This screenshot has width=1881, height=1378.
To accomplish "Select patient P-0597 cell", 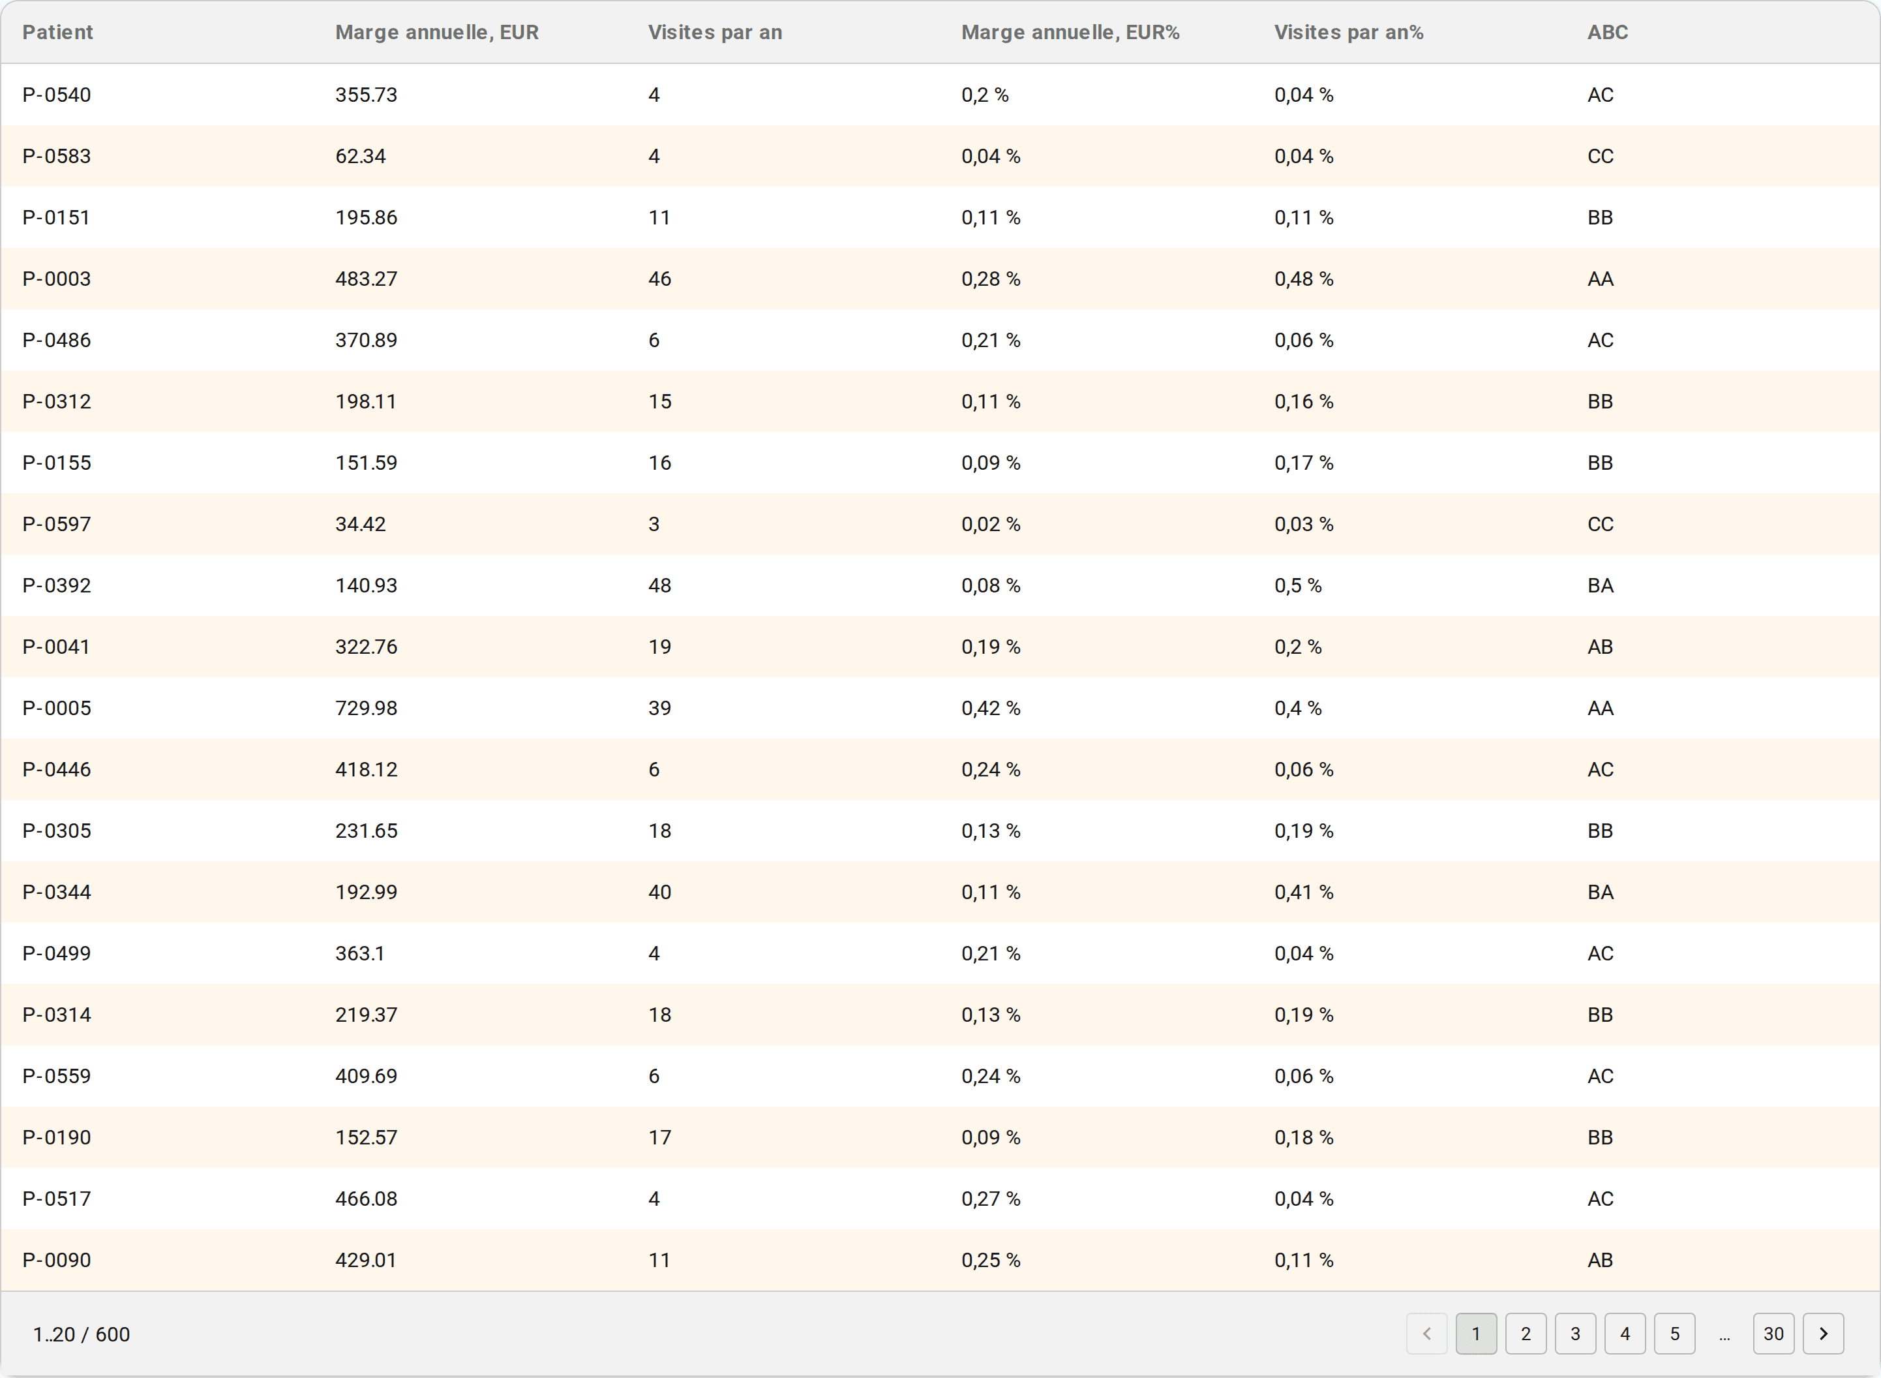I will pos(57,524).
